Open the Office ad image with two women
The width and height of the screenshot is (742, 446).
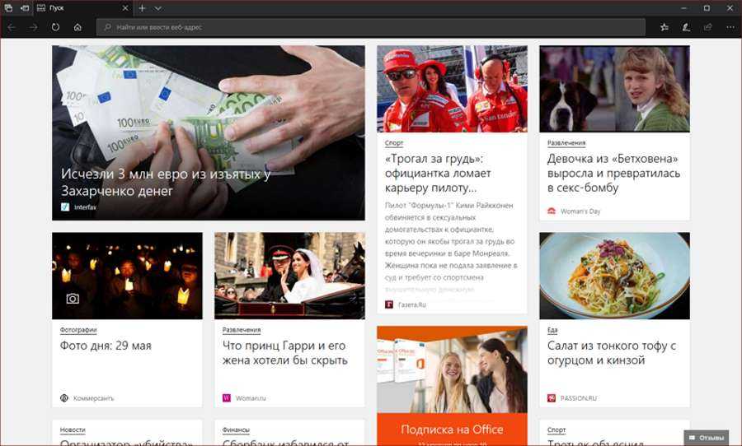tap(452, 370)
